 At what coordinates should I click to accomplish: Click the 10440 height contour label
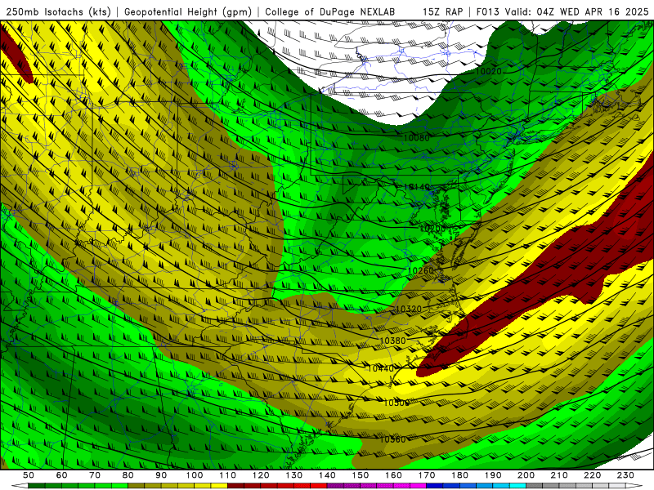point(380,368)
